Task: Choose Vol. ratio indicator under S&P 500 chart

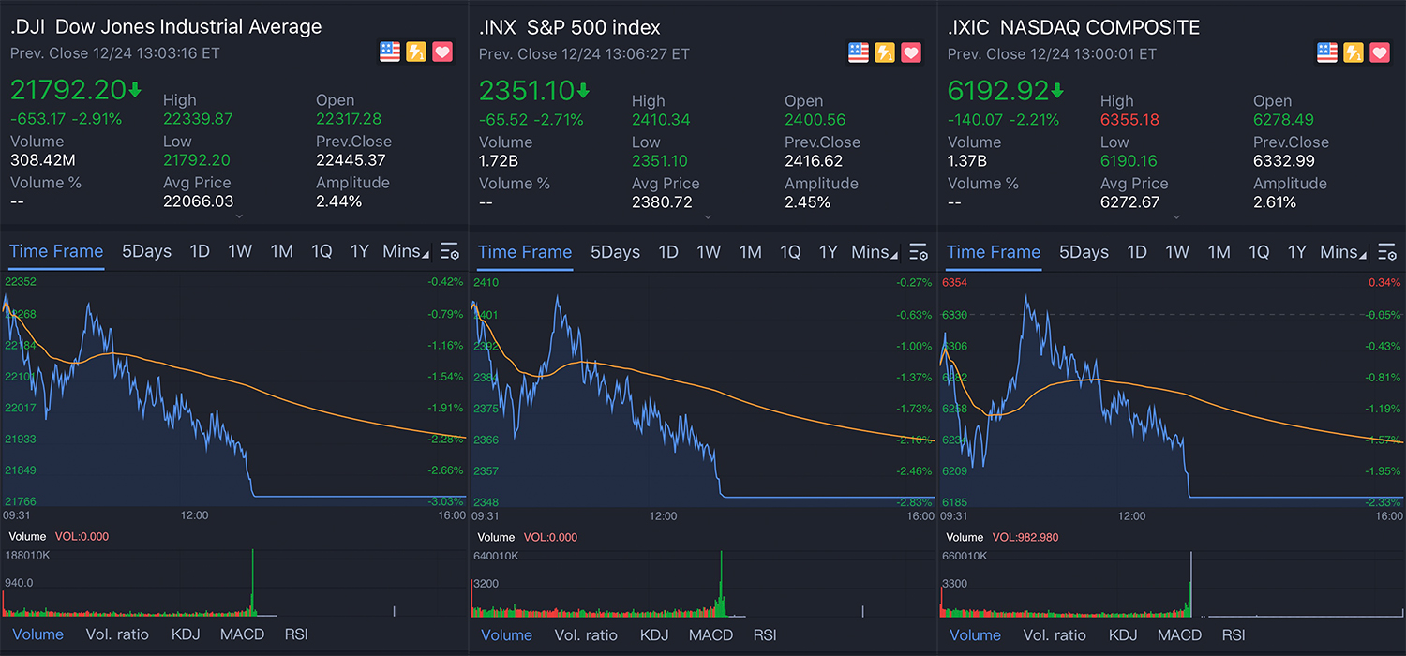Action: (x=586, y=634)
